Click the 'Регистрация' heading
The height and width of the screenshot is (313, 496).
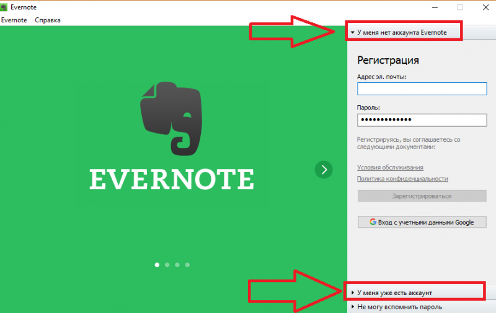[388, 60]
